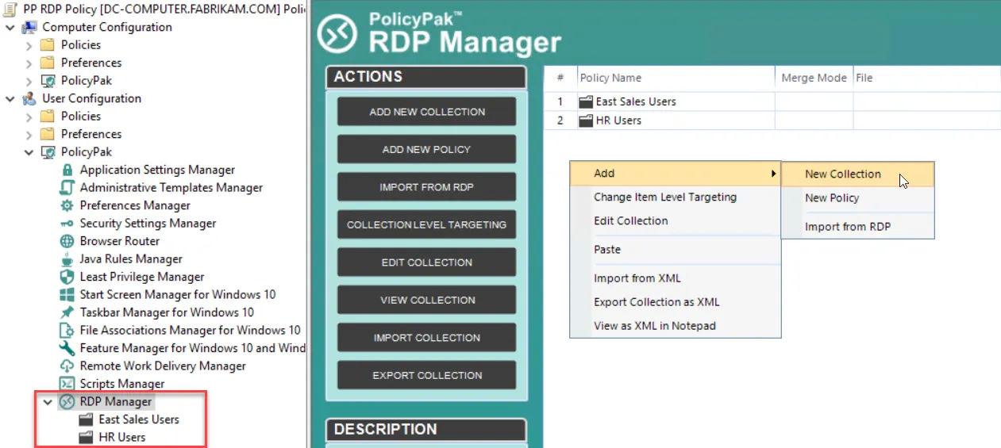The image size is (1001, 448).
Task: Expand PolicyPak under Computer Configuration
Action: pyautogui.click(x=29, y=81)
